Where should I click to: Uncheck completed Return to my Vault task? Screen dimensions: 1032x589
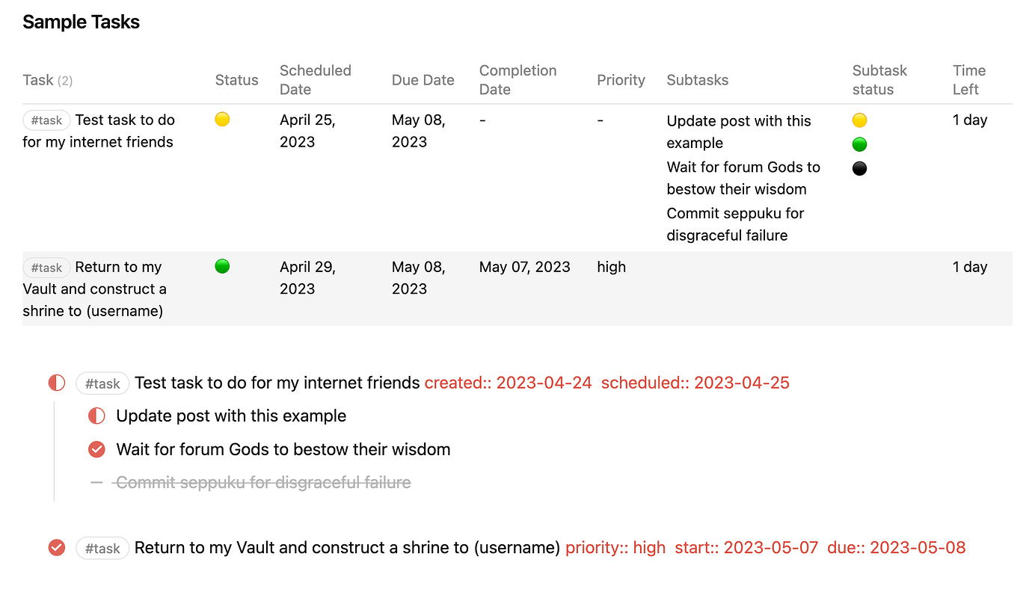57,548
